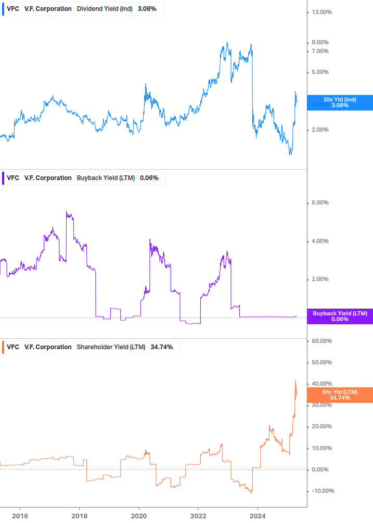This screenshot has height=523, width=373.
Task: Click the 2022 label on the time axis
Action: 198,516
